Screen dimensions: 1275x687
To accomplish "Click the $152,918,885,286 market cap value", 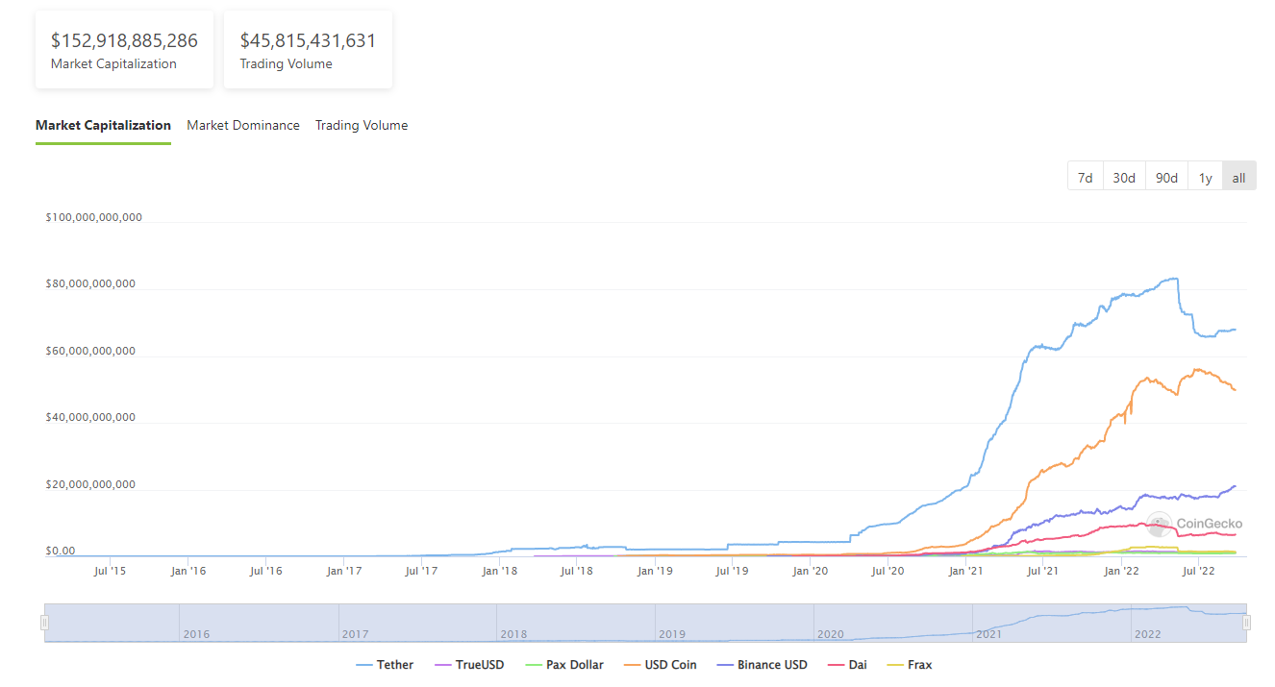I will coord(124,40).
